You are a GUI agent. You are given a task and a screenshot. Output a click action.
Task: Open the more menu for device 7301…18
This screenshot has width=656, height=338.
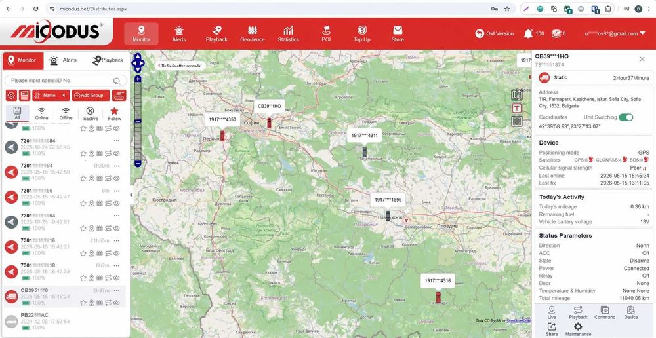(x=117, y=265)
